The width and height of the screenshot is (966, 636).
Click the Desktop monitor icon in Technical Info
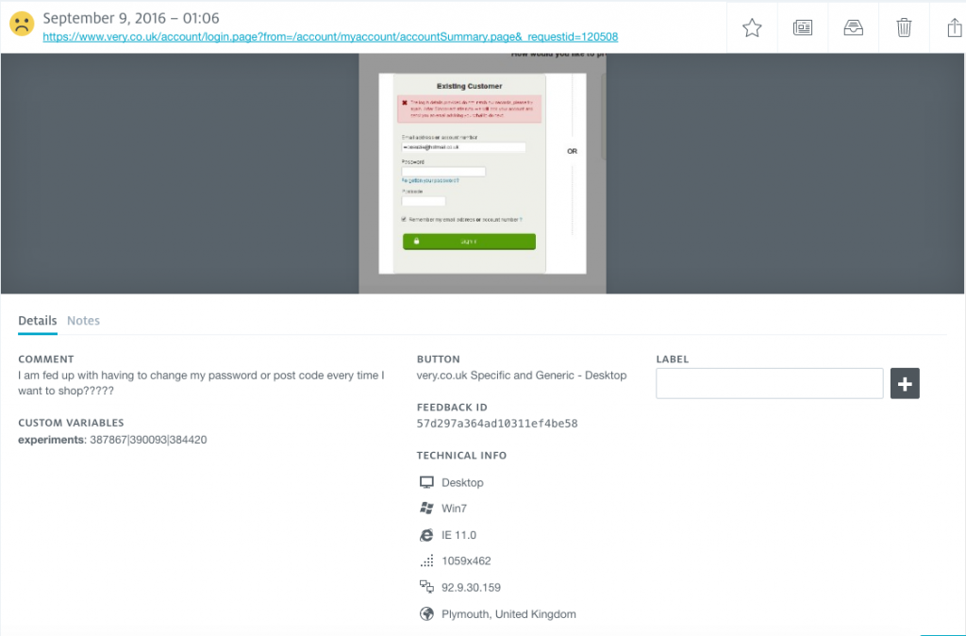[x=425, y=482]
